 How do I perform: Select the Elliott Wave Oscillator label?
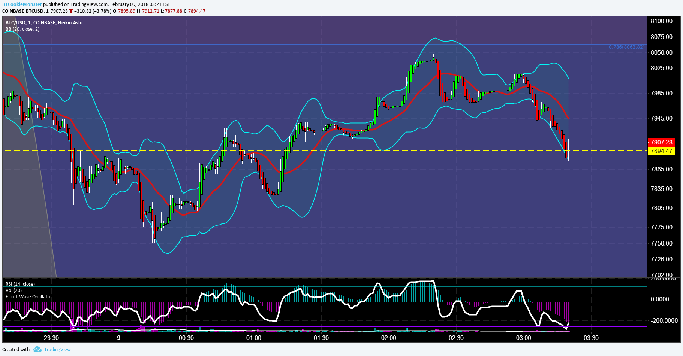click(x=29, y=296)
